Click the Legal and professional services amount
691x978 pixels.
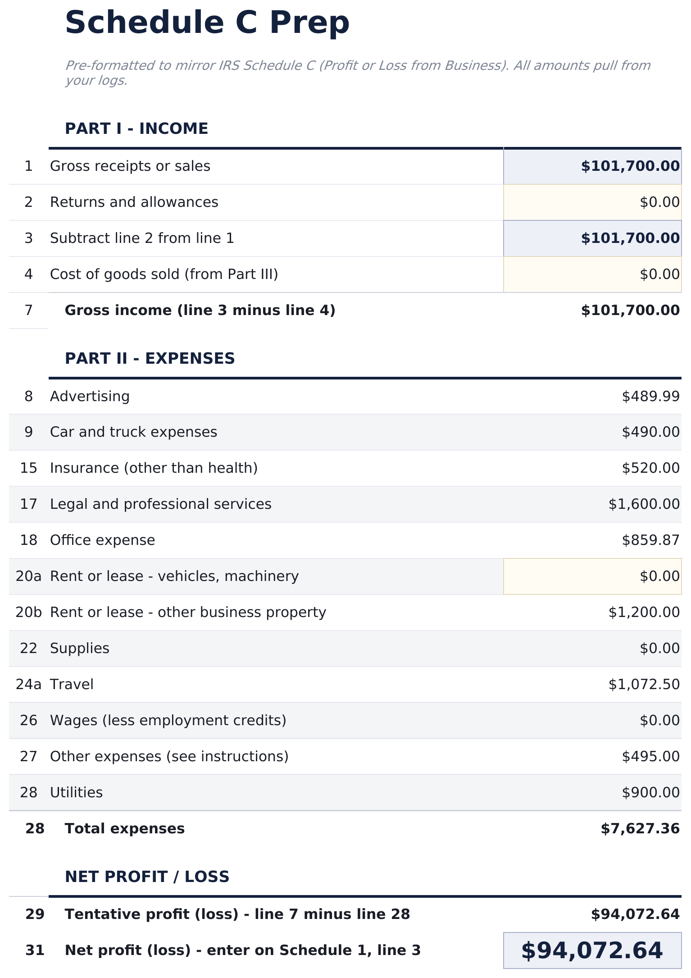coord(644,504)
